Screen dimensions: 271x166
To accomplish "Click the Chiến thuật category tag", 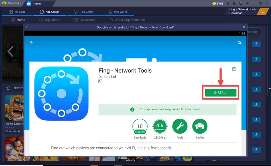I will pos(12,131).
